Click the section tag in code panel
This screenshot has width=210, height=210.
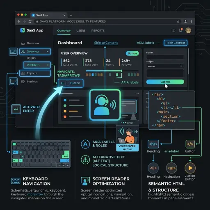tap(171, 116)
